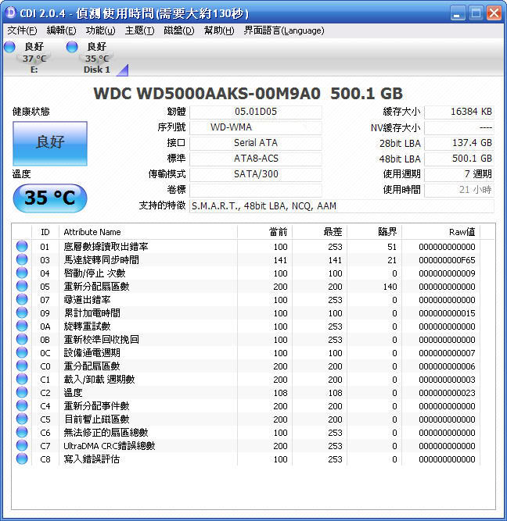Screen dimensions: 507x521
Task: Click the status orb for attribute C1
Action: (x=22, y=379)
